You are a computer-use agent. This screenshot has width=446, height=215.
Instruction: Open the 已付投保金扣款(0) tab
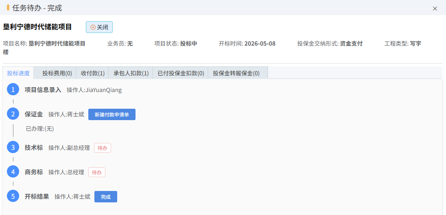pyautogui.click(x=181, y=73)
